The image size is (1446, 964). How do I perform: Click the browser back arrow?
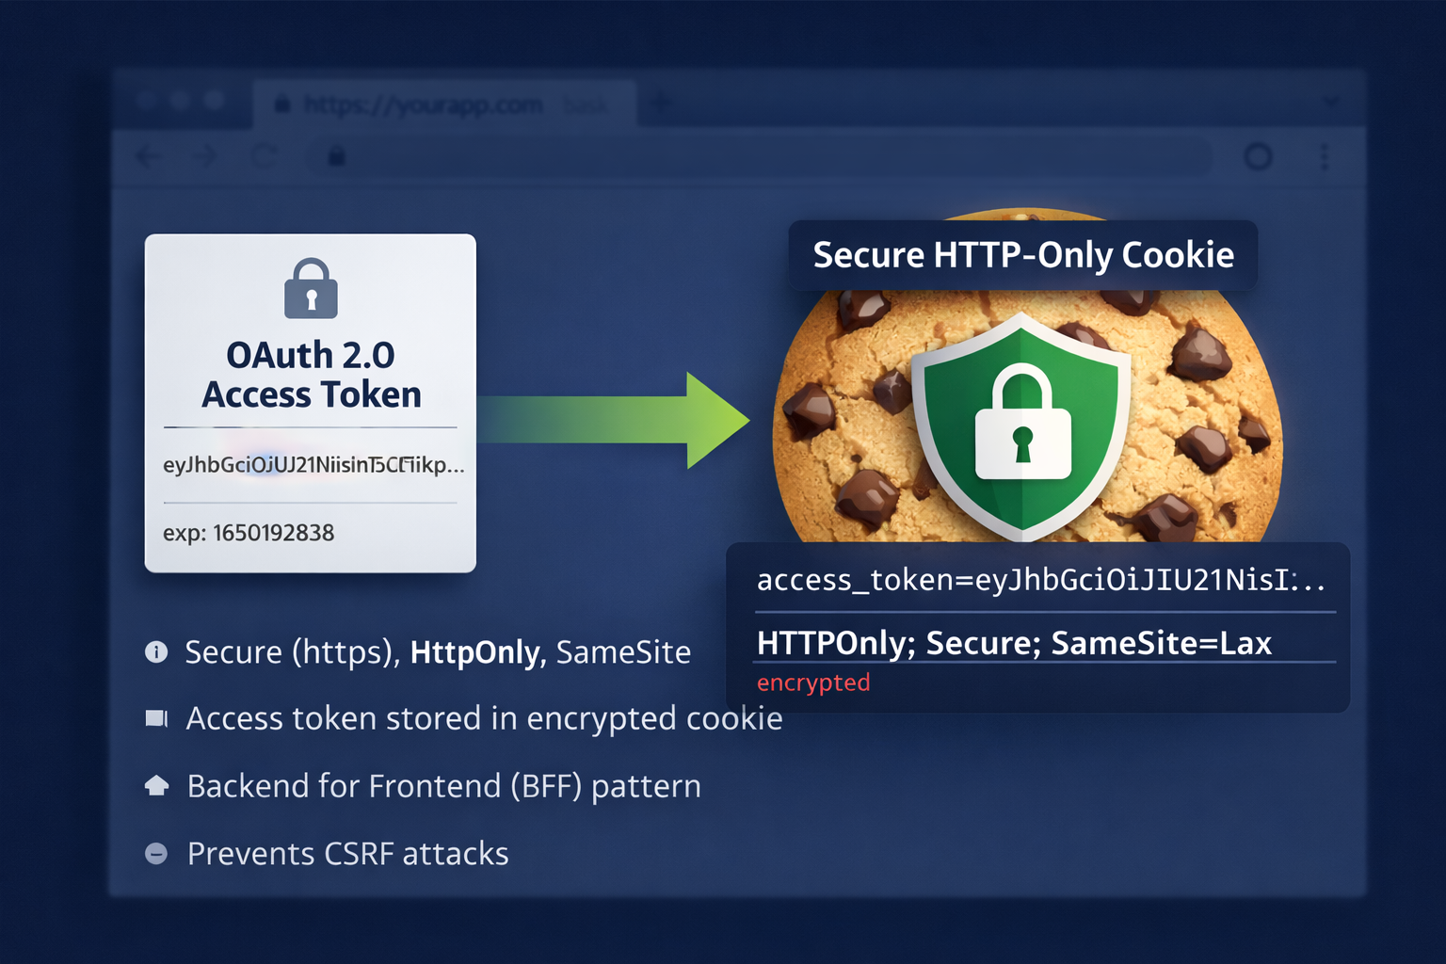point(149,156)
